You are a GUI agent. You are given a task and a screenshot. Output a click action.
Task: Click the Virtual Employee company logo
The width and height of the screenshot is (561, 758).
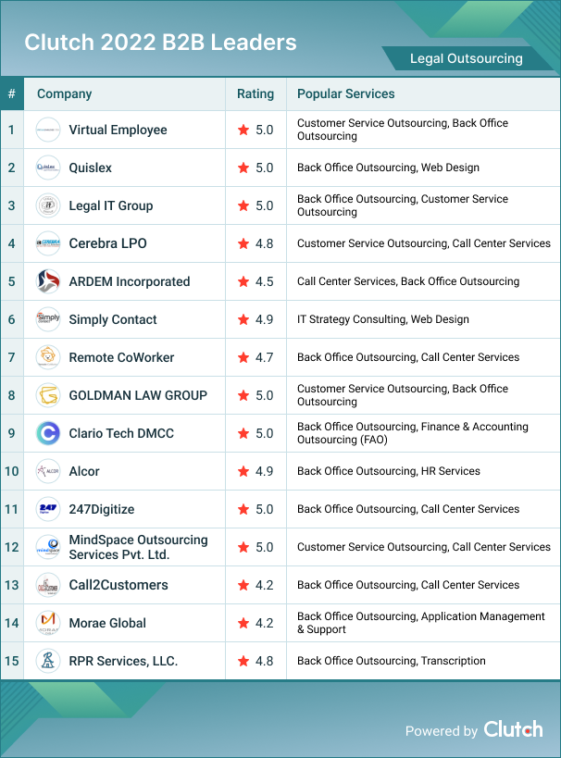point(48,130)
